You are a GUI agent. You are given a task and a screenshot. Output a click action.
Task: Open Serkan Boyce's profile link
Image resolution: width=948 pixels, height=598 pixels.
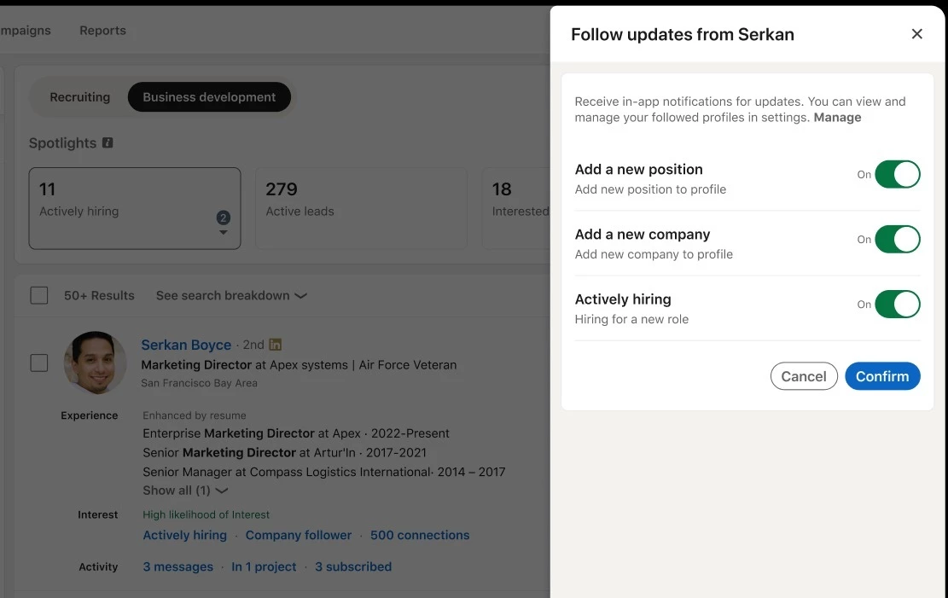(186, 344)
